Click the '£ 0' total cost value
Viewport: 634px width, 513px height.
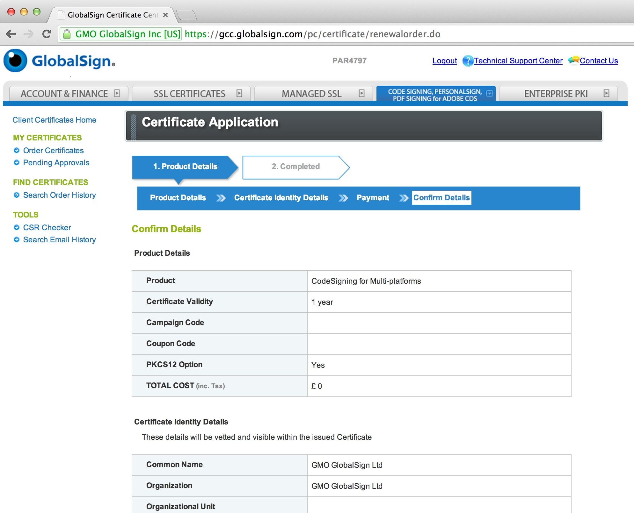click(x=317, y=386)
